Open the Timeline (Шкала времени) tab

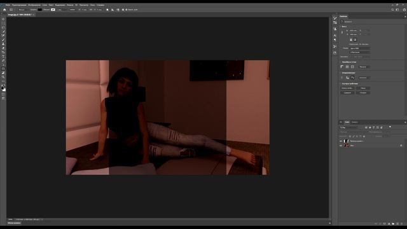click(x=14, y=223)
